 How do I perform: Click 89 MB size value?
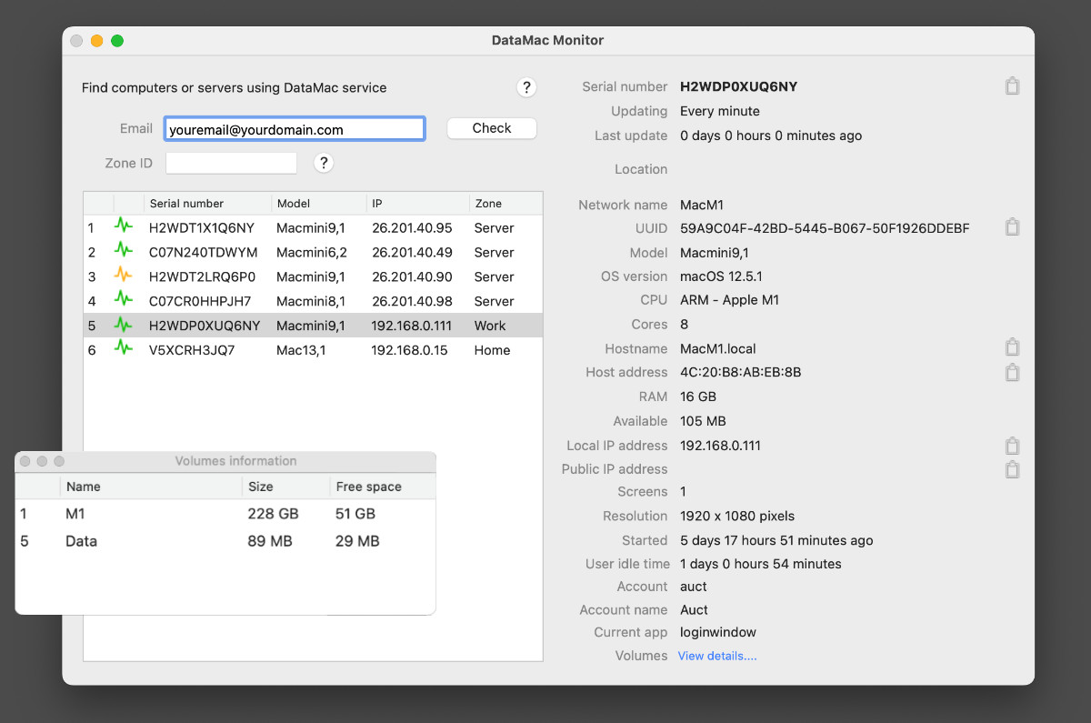pos(270,541)
